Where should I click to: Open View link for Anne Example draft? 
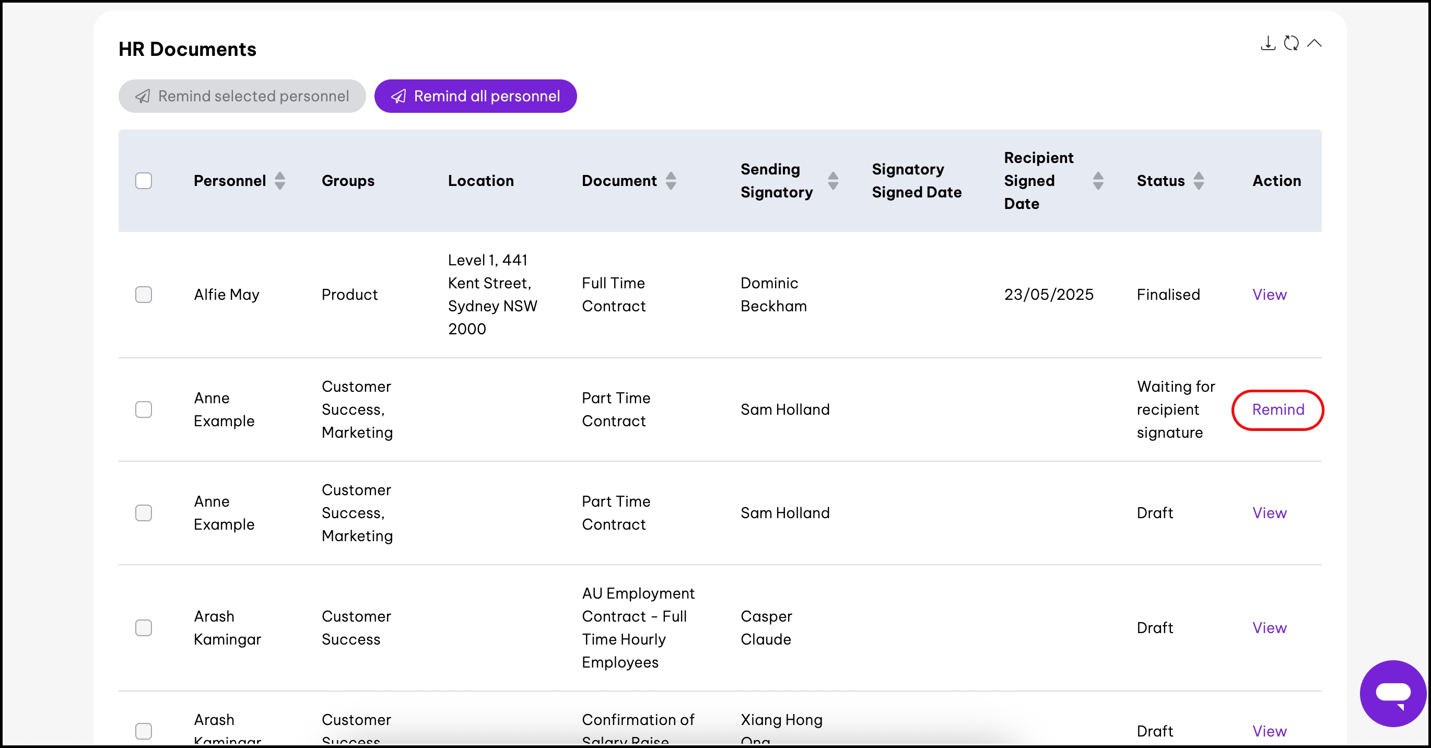tap(1269, 513)
